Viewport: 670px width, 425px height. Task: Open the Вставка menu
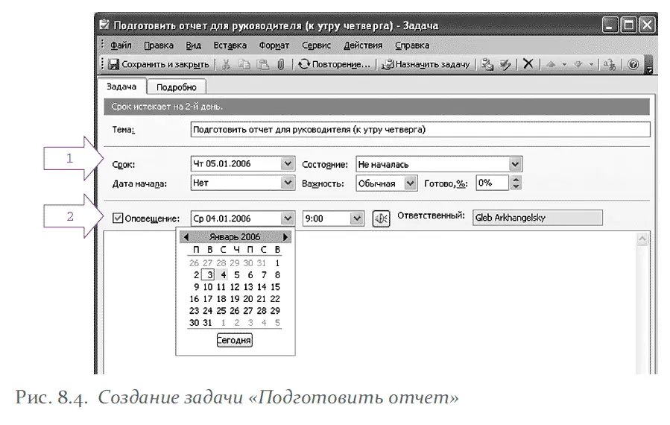[230, 45]
